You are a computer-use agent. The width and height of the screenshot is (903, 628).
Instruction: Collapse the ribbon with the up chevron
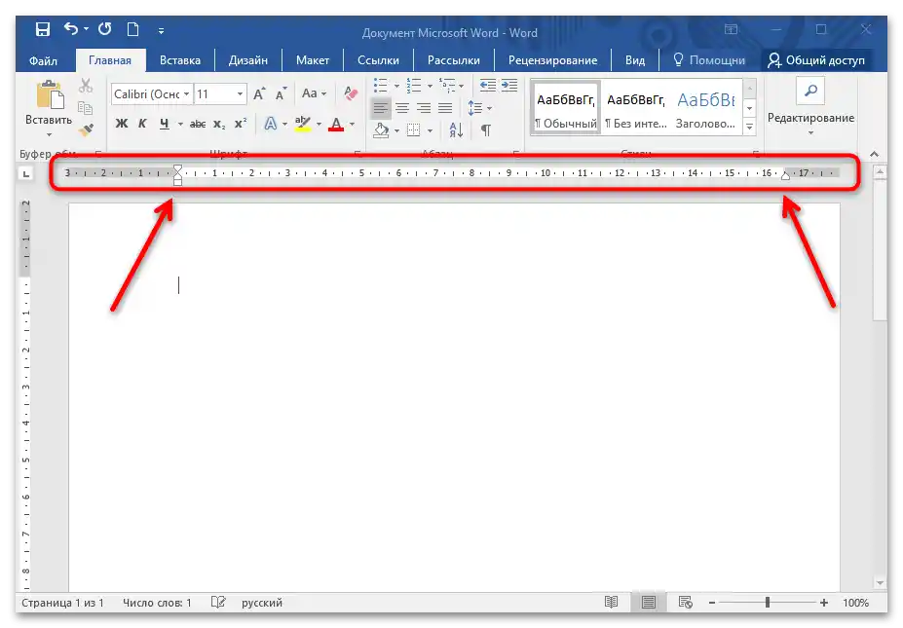coord(874,154)
